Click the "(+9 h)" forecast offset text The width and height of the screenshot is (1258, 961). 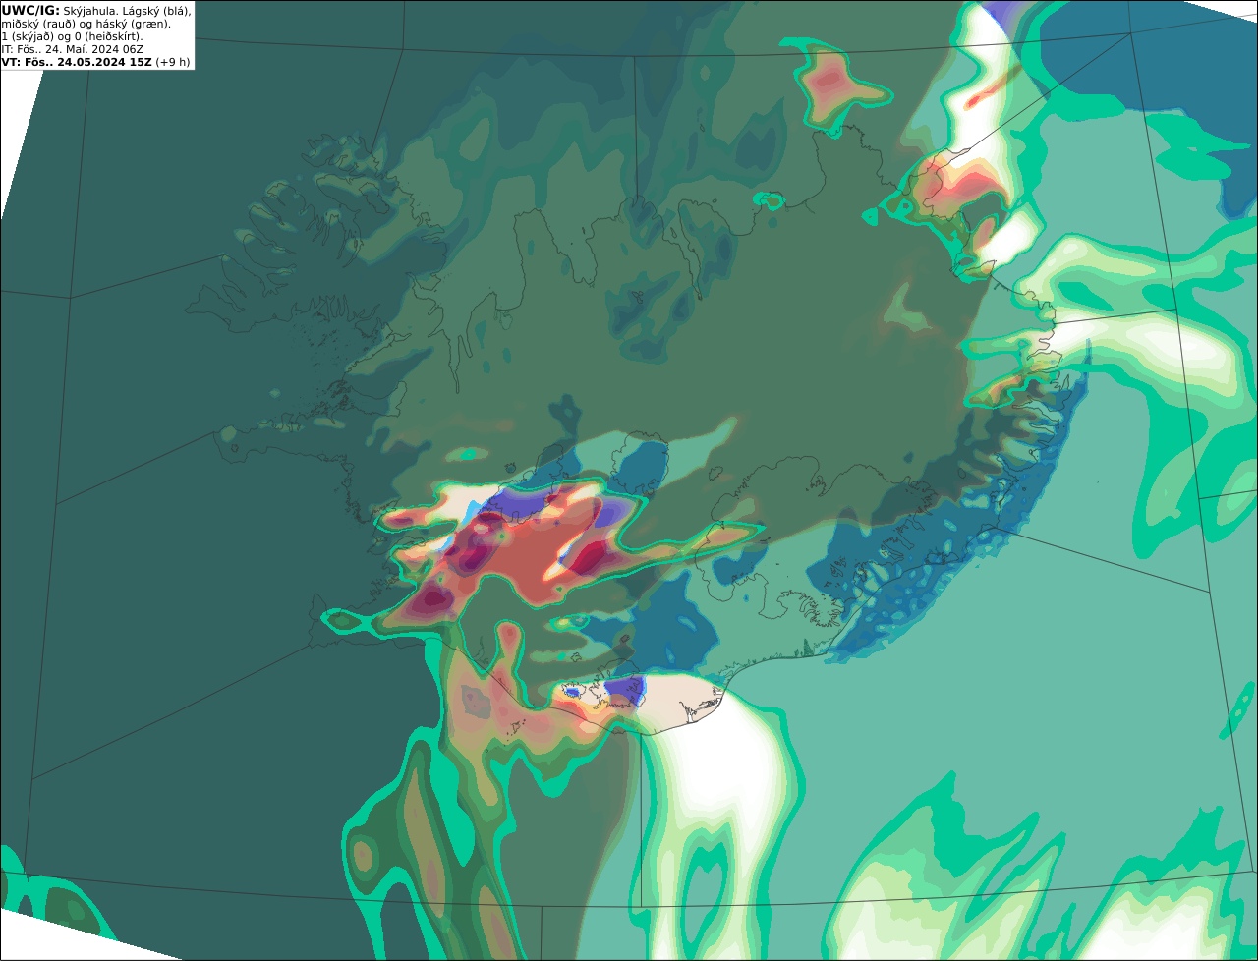coord(173,62)
